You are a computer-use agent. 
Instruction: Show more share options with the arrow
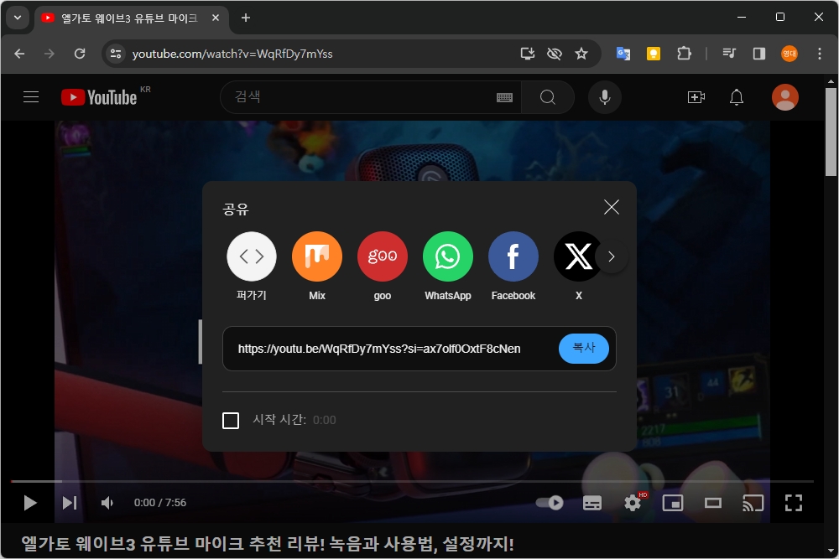tap(612, 256)
